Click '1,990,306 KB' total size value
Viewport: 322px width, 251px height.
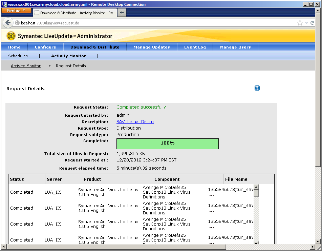point(131,153)
